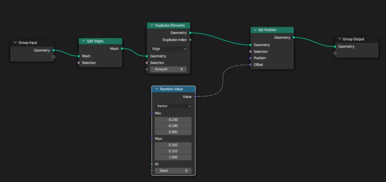The image size is (386, 182).
Task: Open the Edge domain dropdown
Action: (x=168, y=49)
